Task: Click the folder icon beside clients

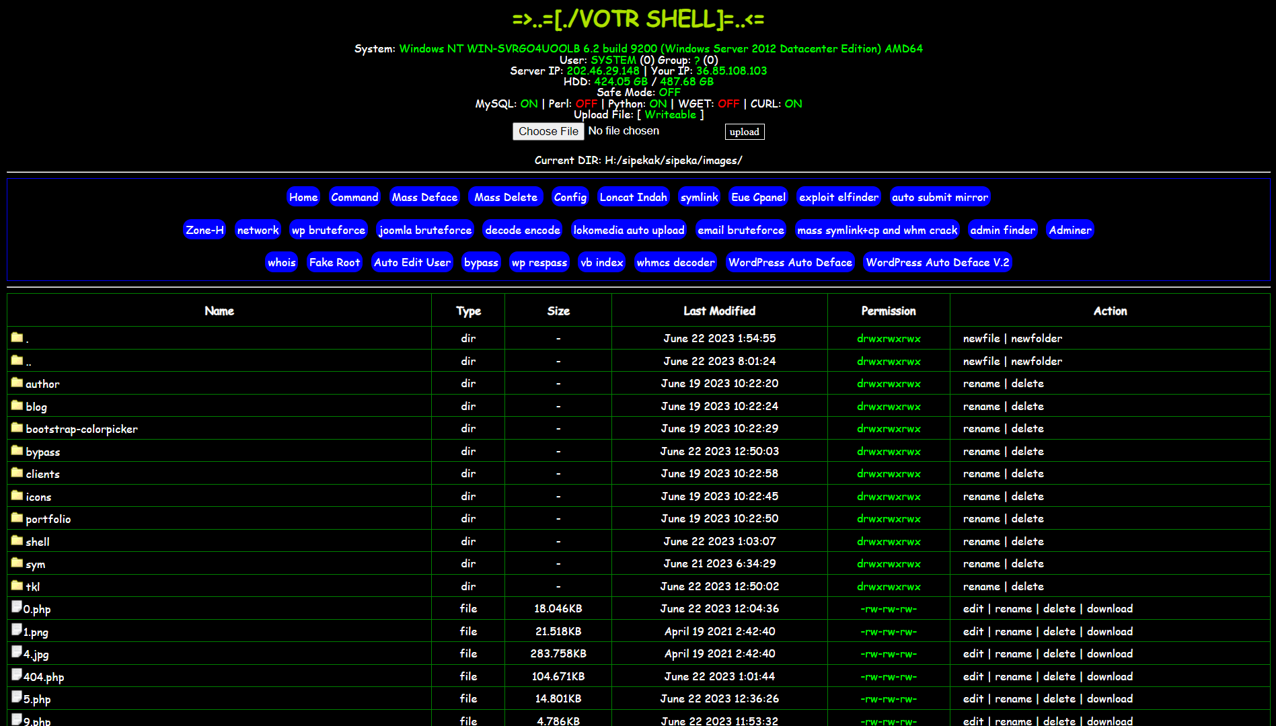Action: pyautogui.click(x=17, y=473)
